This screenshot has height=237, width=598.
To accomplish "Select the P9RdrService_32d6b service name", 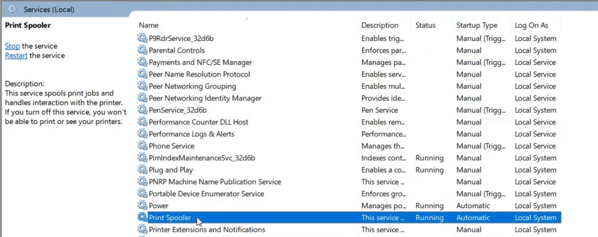I will click(x=181, y=38).
